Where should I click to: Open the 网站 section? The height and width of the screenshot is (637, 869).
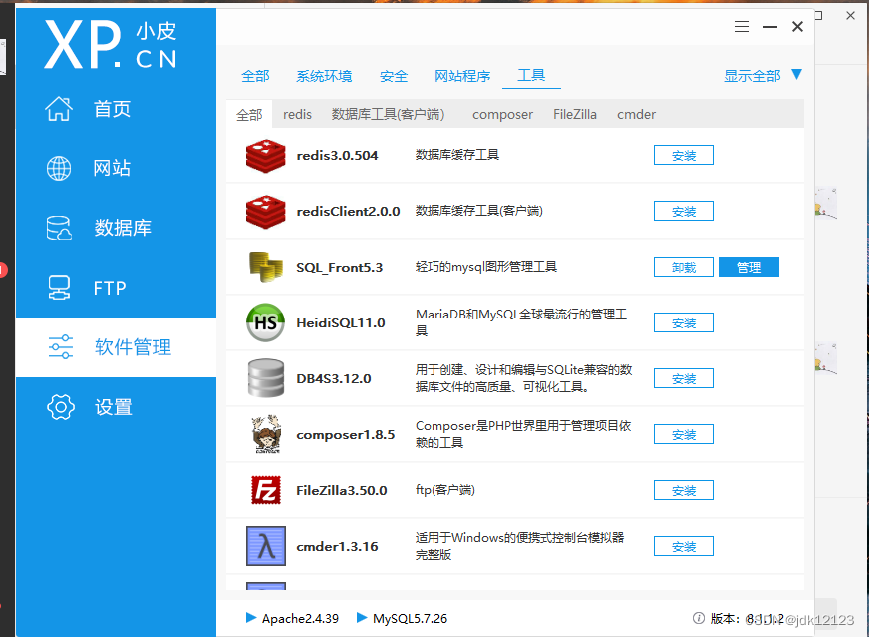(x=115, y=168)
